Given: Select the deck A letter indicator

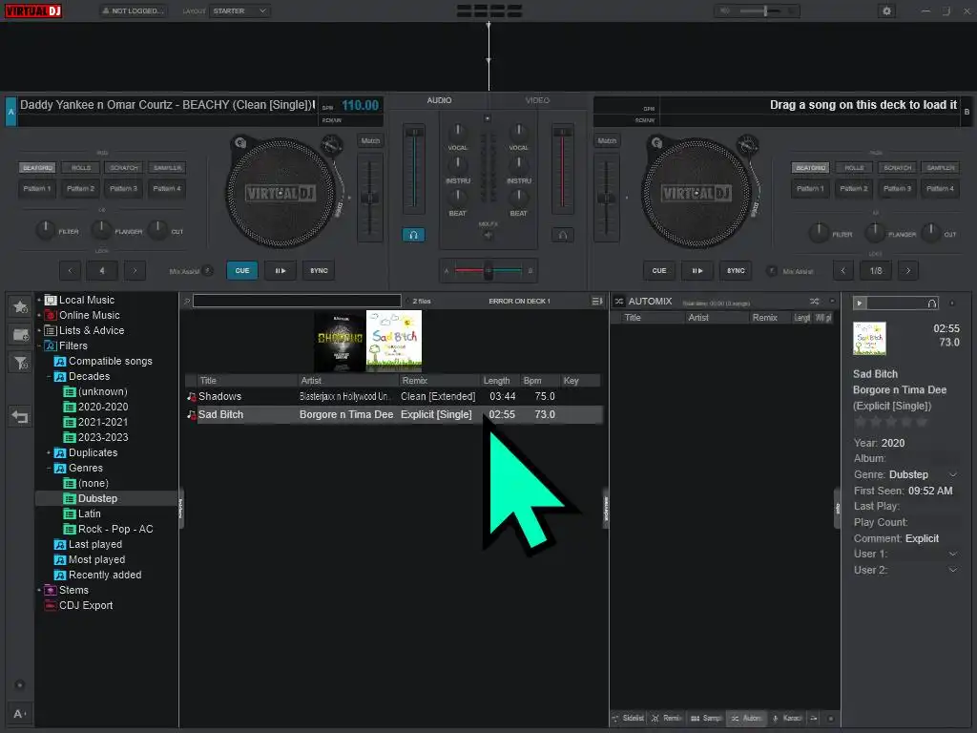Looking at the screenshot, I should (10, 112).
